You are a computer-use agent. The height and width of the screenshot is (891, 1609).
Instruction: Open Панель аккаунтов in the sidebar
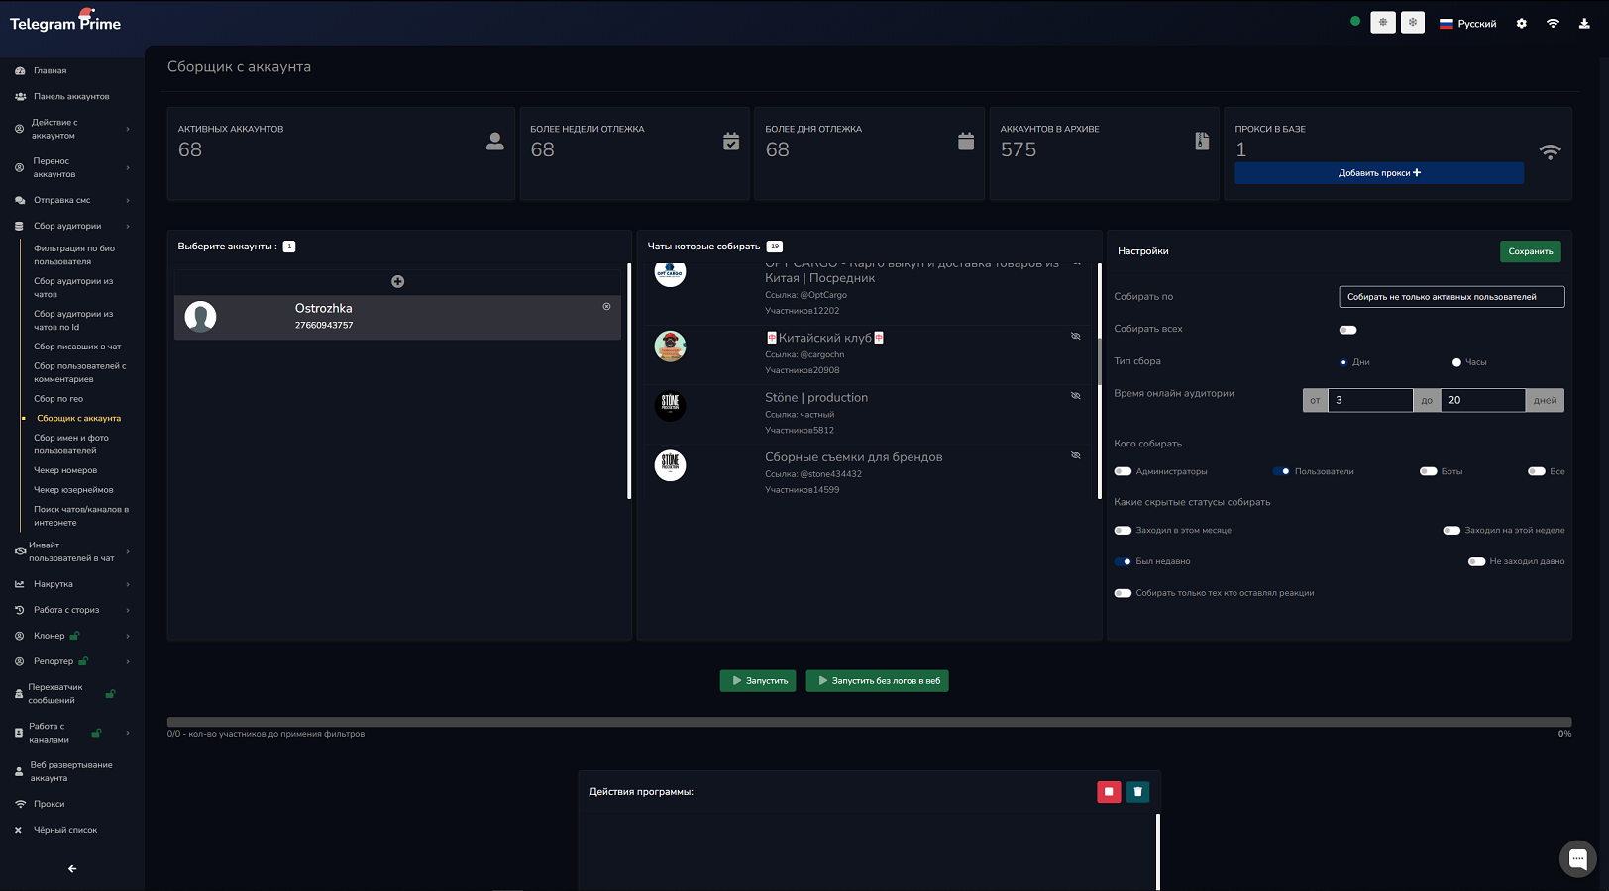tap(71, 97)
